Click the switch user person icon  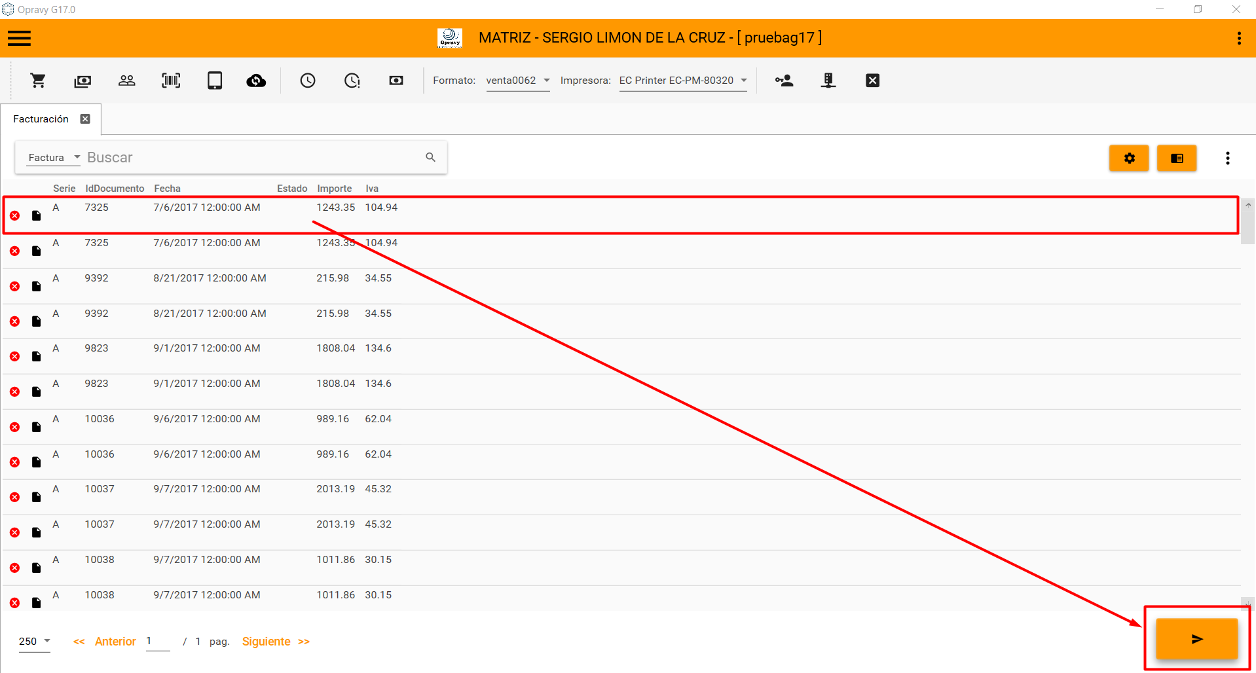click(784, 81)
